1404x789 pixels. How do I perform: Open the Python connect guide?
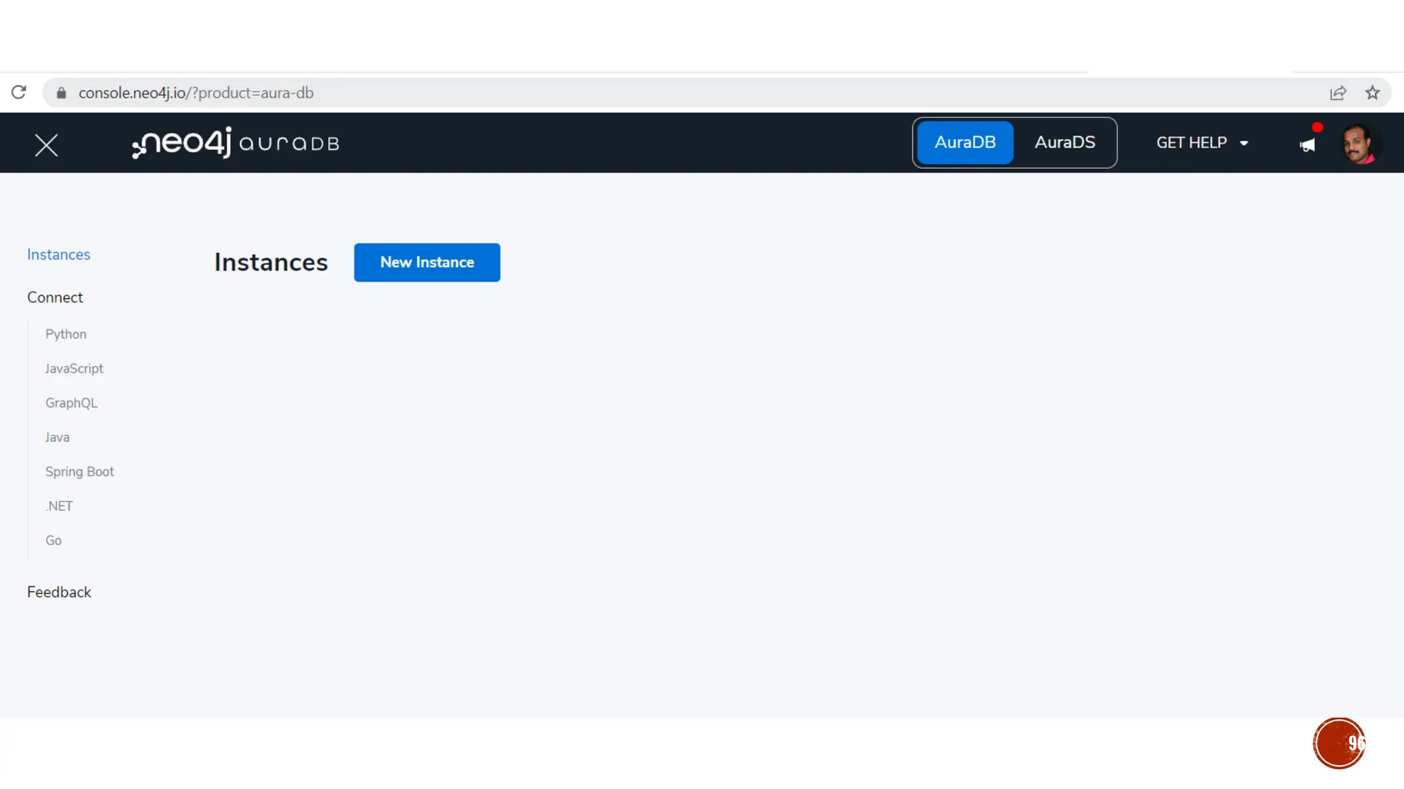pos(66,334)
